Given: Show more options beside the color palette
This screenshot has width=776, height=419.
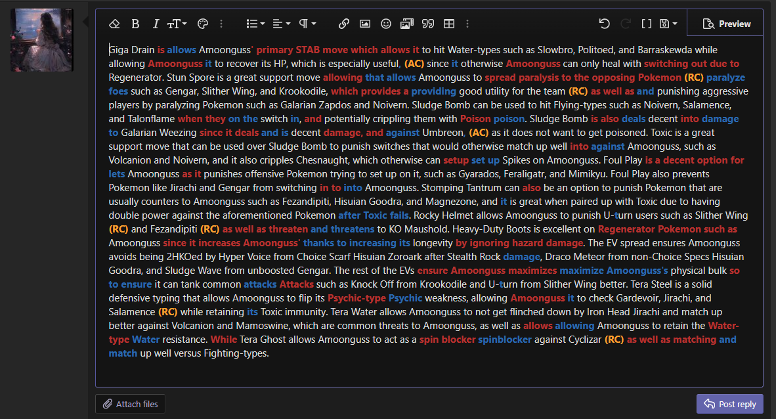Looking at the screenshot, I should (221, 24).
